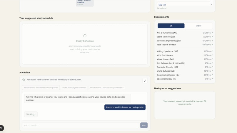Click the star icon in AI Advisor

point(24,80)
